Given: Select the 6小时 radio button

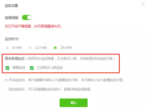Looking at the screenshot, I should click(7, 48).
